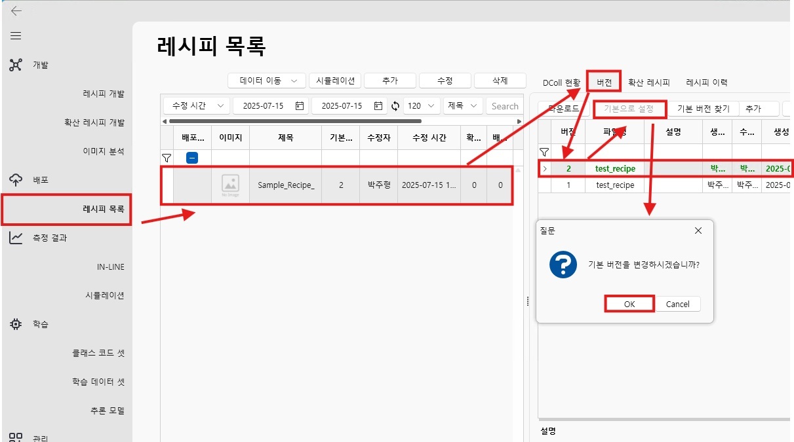The height and width of the screenshot is (442, 794).
Task: Open the 120 page size dropdown
Action: (422, 106)
